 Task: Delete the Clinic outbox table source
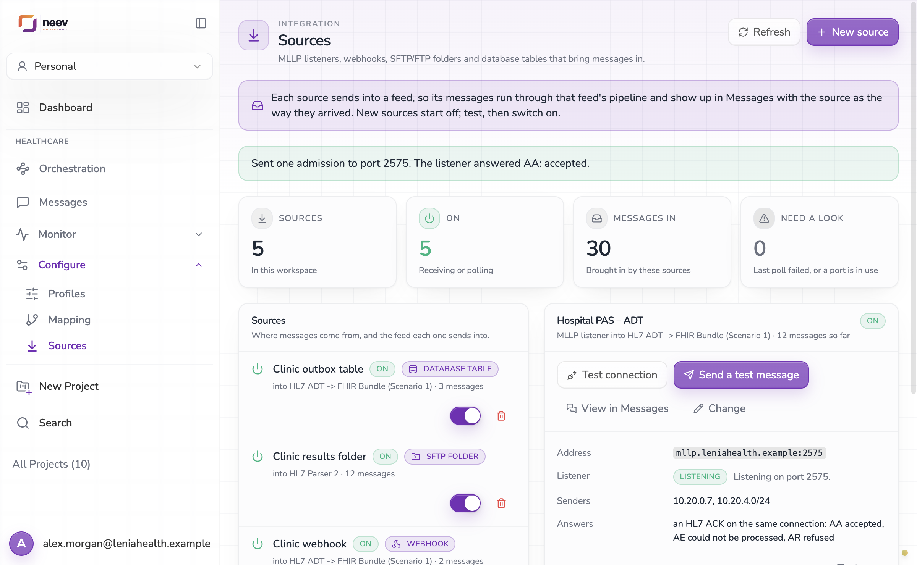pyautogui.click(x=501, y=416)
